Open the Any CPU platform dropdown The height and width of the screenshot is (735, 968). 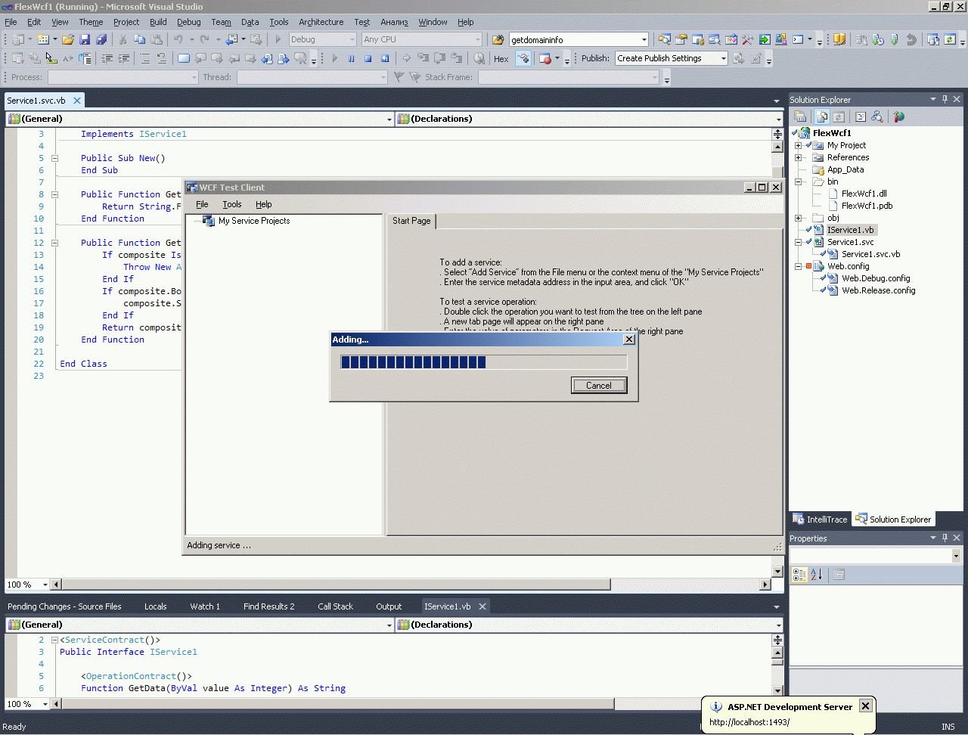(x=478, y=39)
